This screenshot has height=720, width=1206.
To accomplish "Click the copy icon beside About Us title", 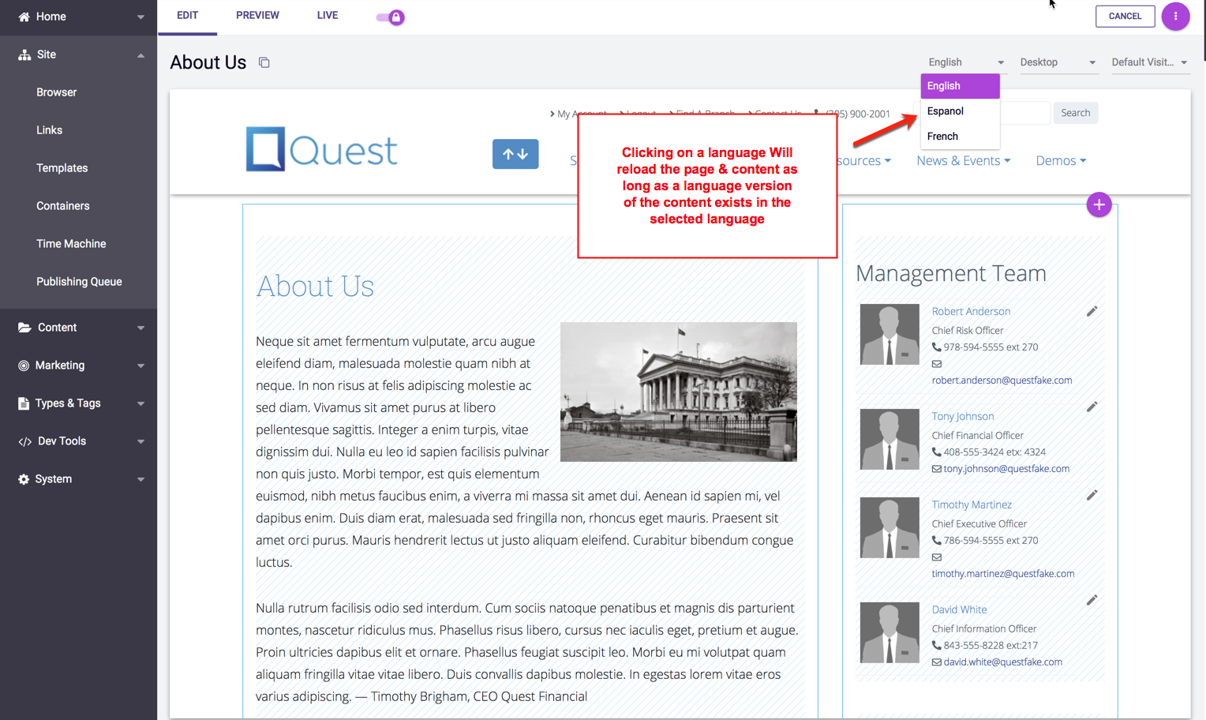I will pos(264,63).
